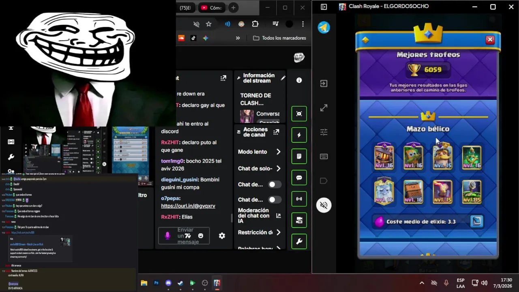Click the blue sound-wave icon in browser toolbar
The width and height of the screenshot is (519, 292).
pyautogui.click(x=227, y=24)
